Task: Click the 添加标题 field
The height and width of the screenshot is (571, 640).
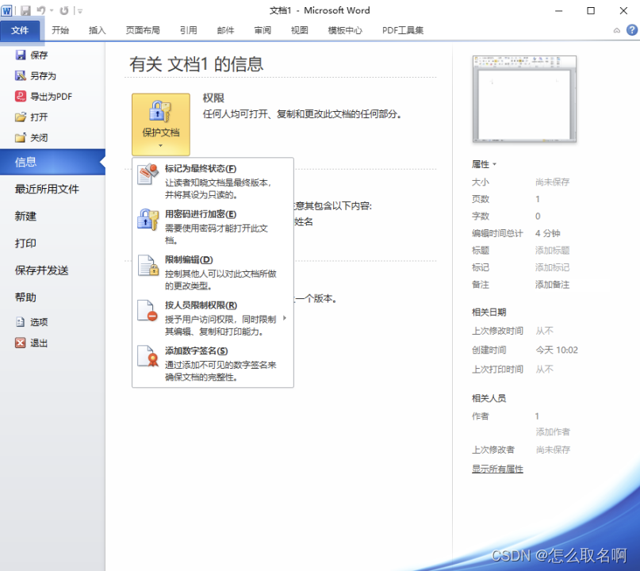Action: point(552,250)
